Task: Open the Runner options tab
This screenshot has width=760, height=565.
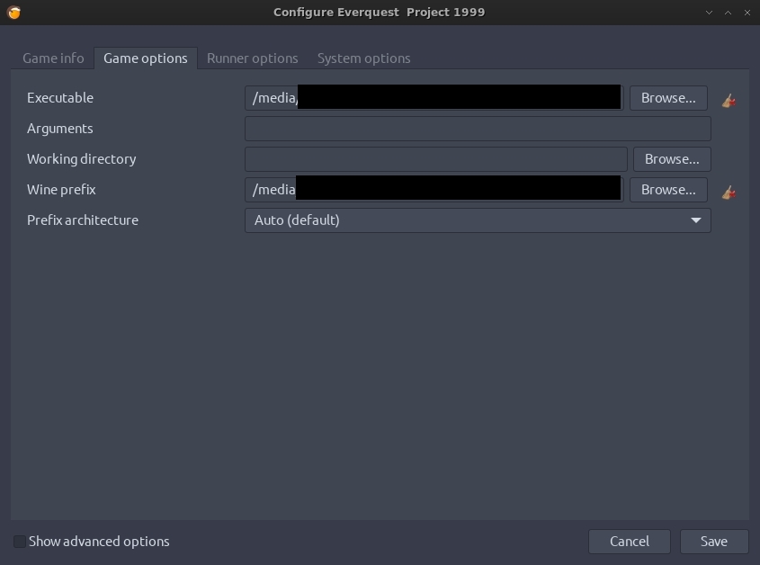Action: click(252, 58)
